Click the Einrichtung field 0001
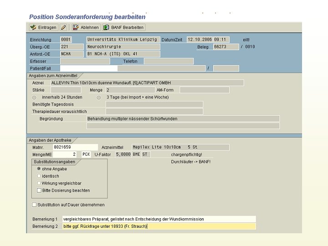 coord(66,40)
